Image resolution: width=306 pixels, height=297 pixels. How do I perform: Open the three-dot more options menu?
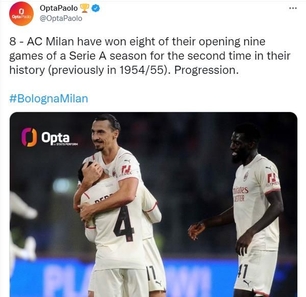[293, 8]
